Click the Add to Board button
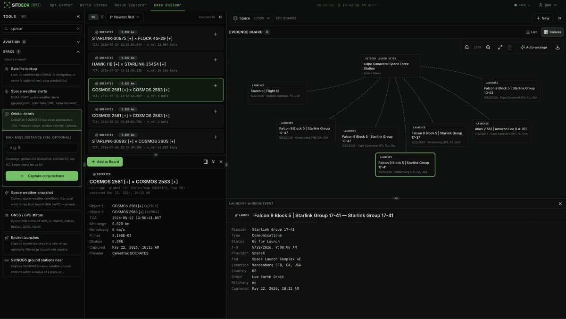The image size is (566, 319). pyautogui.click(x=105, y=162)
